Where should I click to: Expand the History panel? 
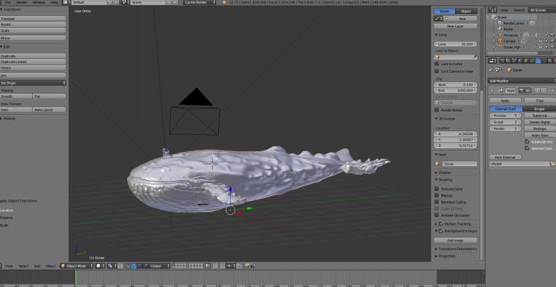(8, 119)
